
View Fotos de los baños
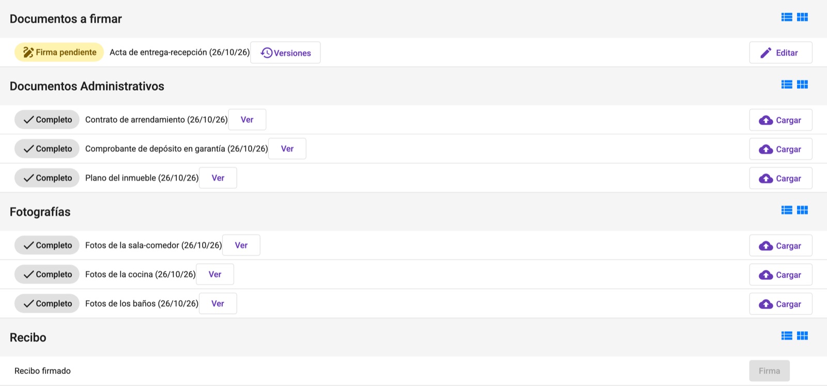click(218, 303)
